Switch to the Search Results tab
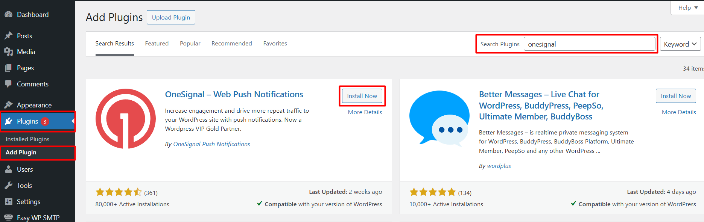 114,44
